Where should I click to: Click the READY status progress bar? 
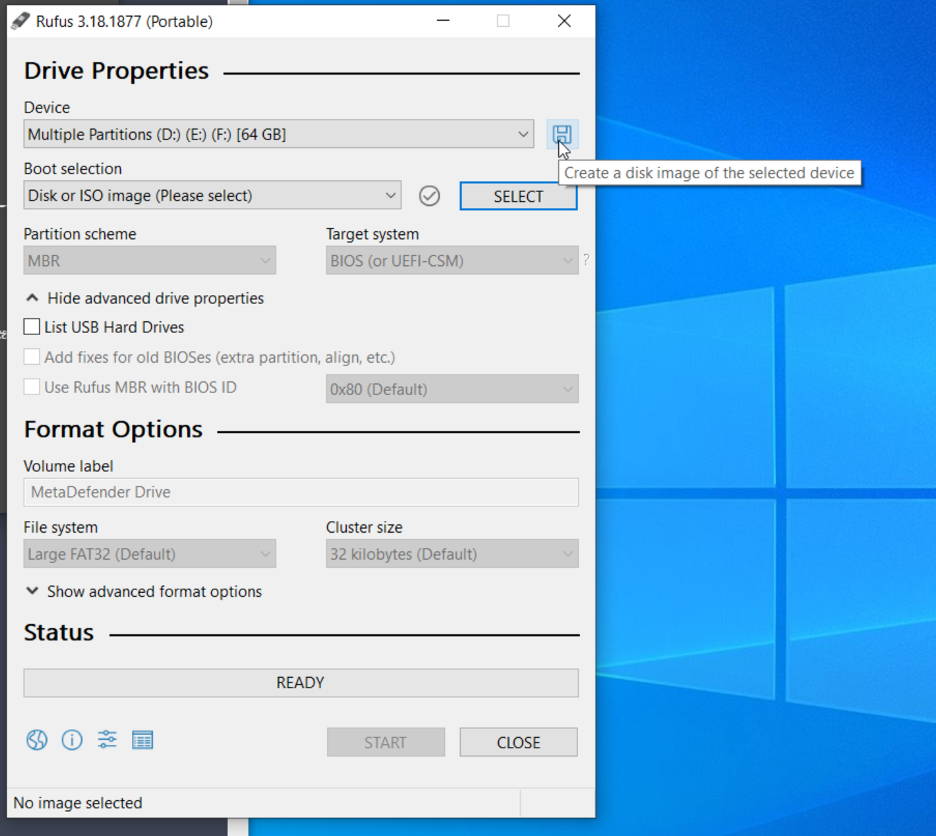[x=300, y=683]
